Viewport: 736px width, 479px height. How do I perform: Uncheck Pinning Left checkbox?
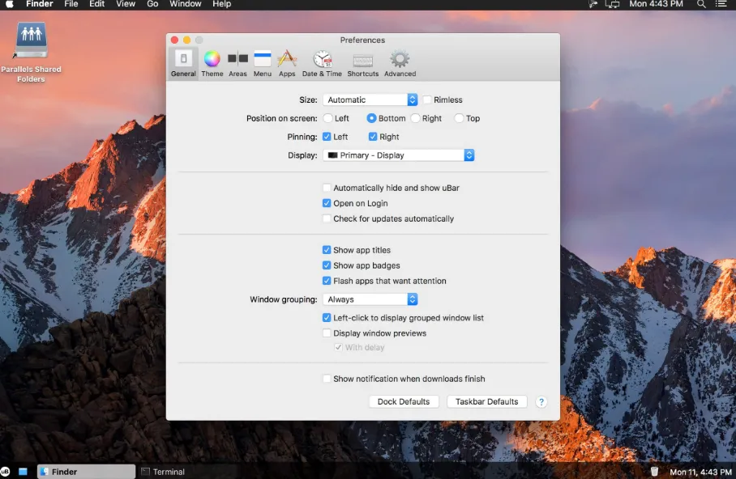327,137
